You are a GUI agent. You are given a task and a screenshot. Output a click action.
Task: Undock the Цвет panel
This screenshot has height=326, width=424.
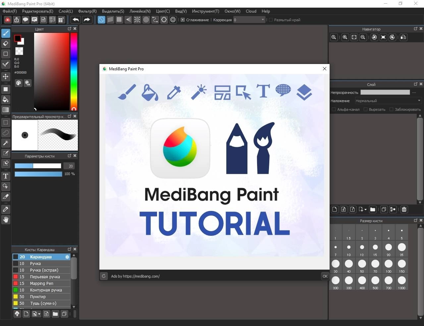70,29
